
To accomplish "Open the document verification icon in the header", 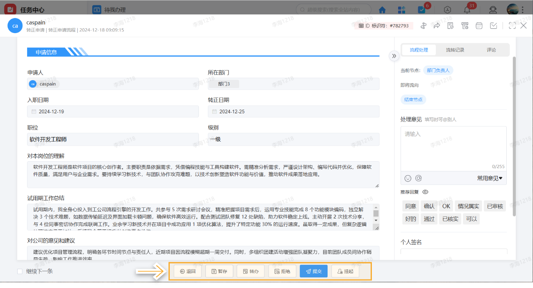I will tap(450, 25).
